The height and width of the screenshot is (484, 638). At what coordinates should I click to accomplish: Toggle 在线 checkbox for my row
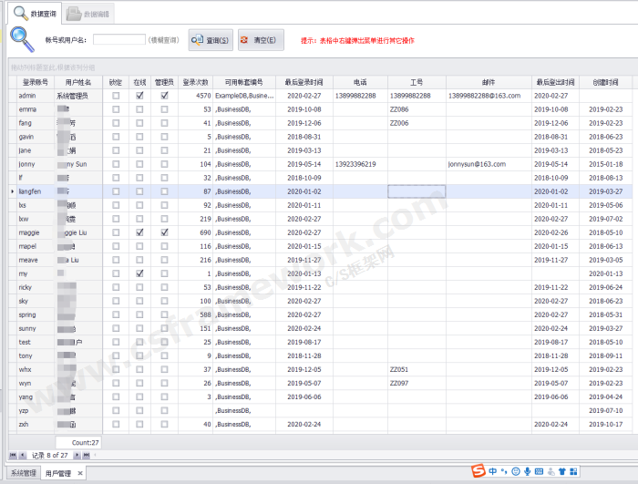139,273
